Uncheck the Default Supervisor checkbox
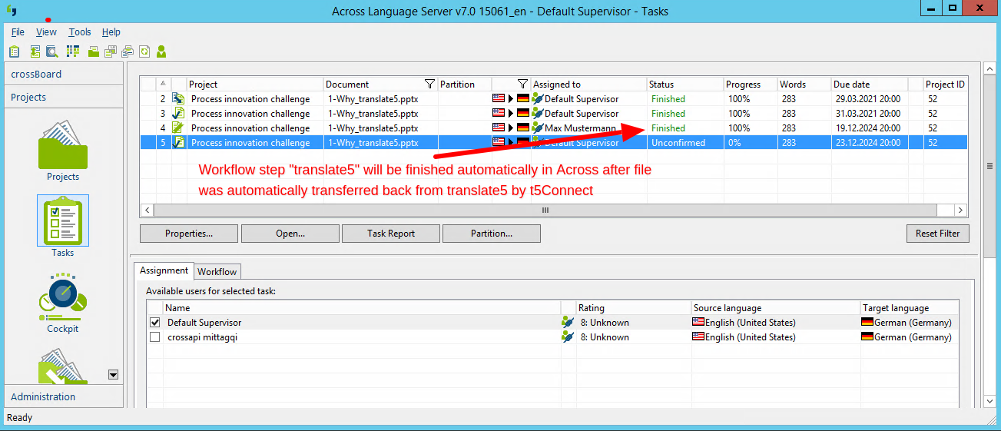This screenshot has height=431, width=1001. [x=155, y=322]
